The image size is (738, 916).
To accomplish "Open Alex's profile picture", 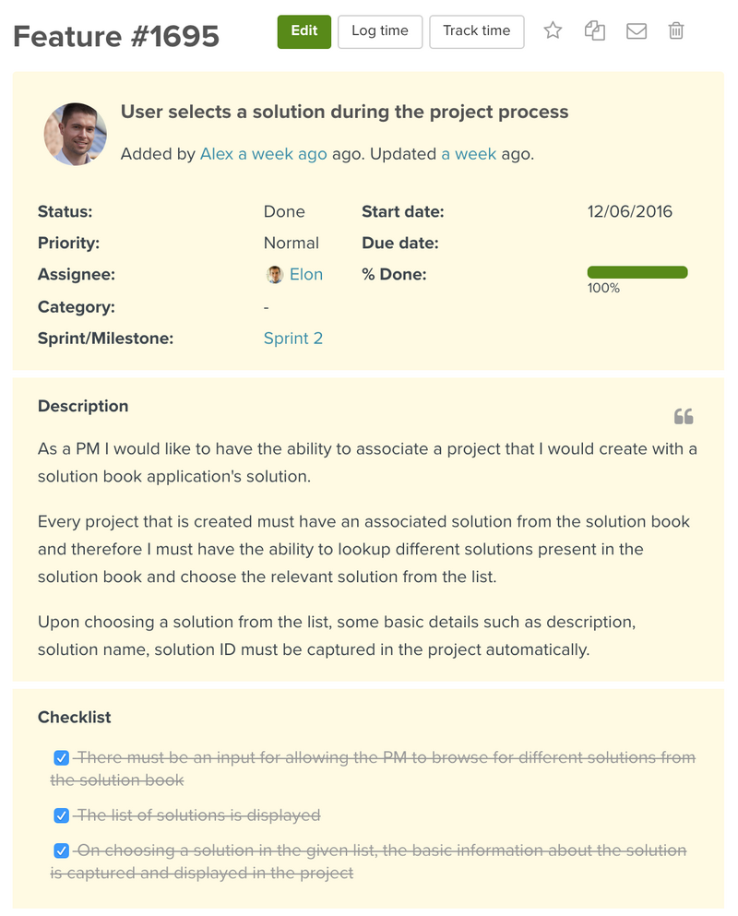I will (75, 134).
